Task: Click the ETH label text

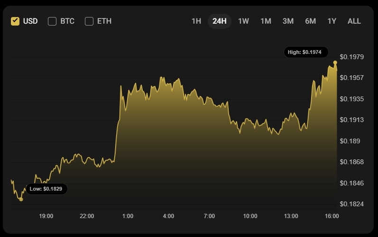Action: click(x=104, y=21)
